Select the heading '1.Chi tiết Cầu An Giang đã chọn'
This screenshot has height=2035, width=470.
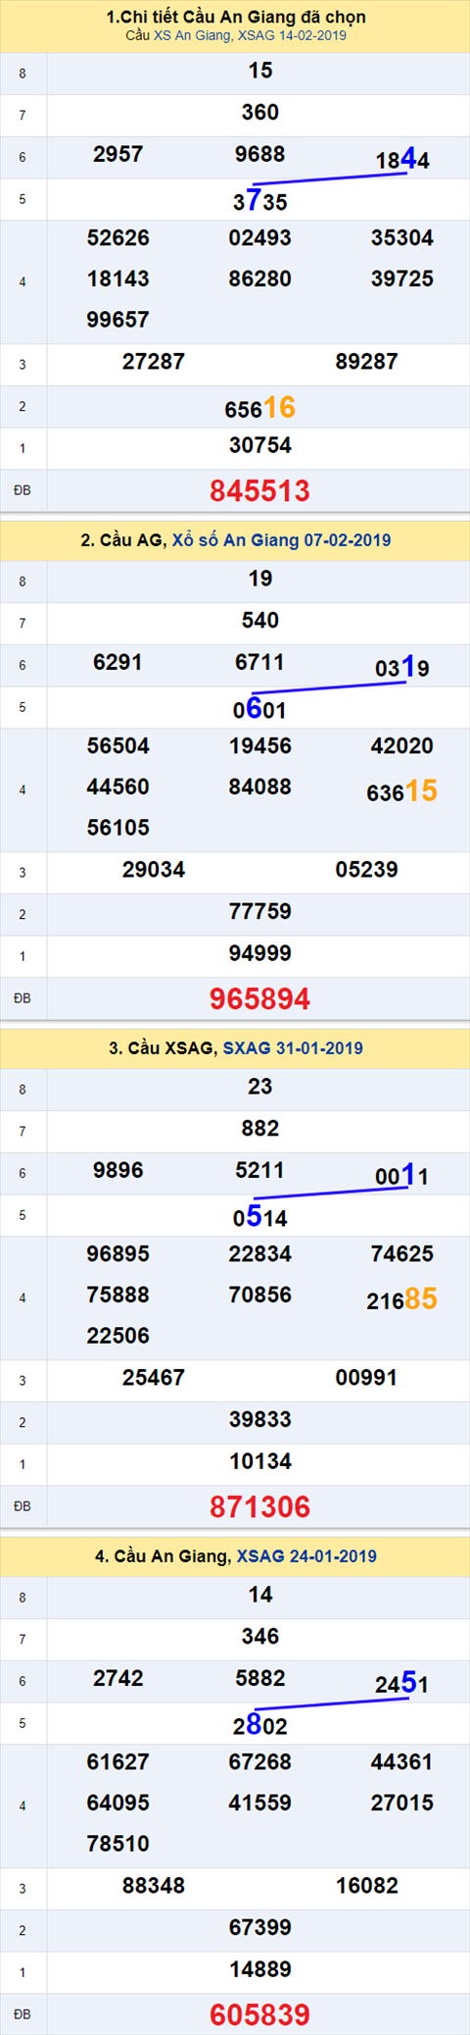pyautogui.click(x=235, y=17)
